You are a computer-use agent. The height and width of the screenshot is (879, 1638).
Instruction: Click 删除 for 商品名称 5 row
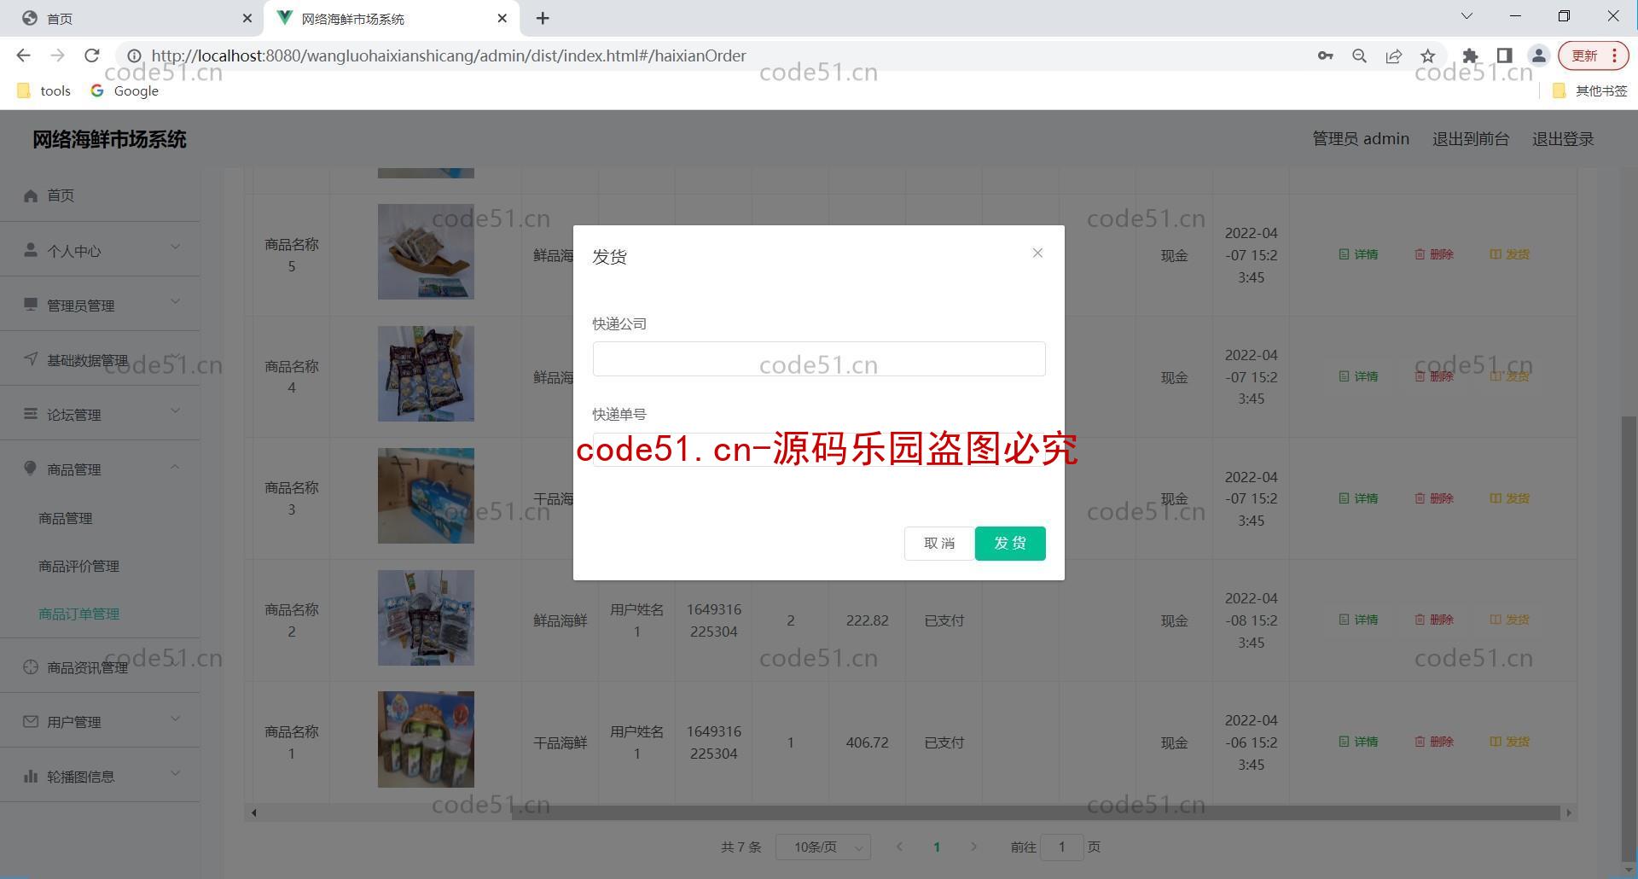1434,254
